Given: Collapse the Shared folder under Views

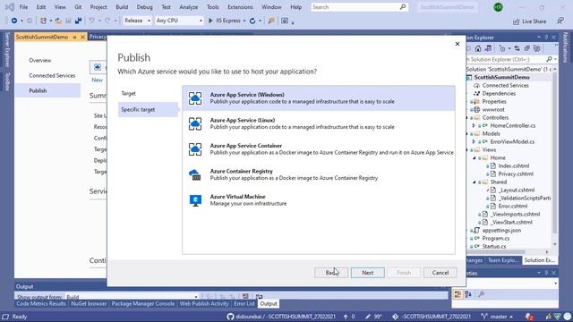Looking at the screenshot, I should pos(475,182).
